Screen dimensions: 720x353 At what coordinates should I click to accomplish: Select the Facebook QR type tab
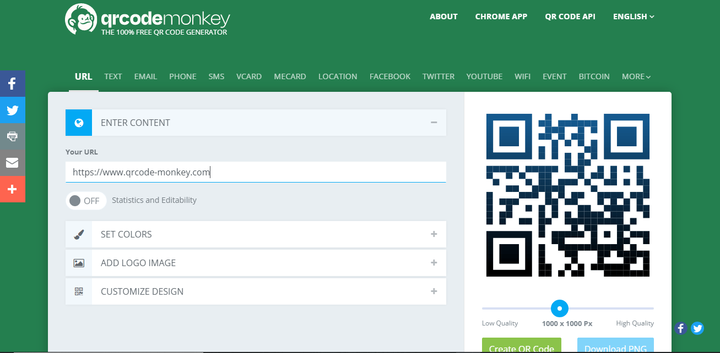390,76
